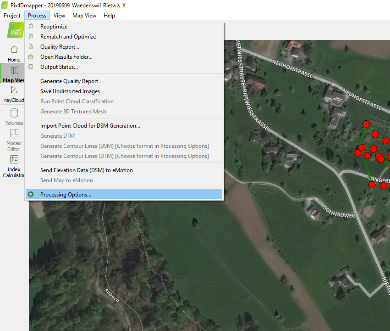The height and width of the screenshot is (331, 390).
Task: Choose Generate Quality Report
Action: (69, 81)
